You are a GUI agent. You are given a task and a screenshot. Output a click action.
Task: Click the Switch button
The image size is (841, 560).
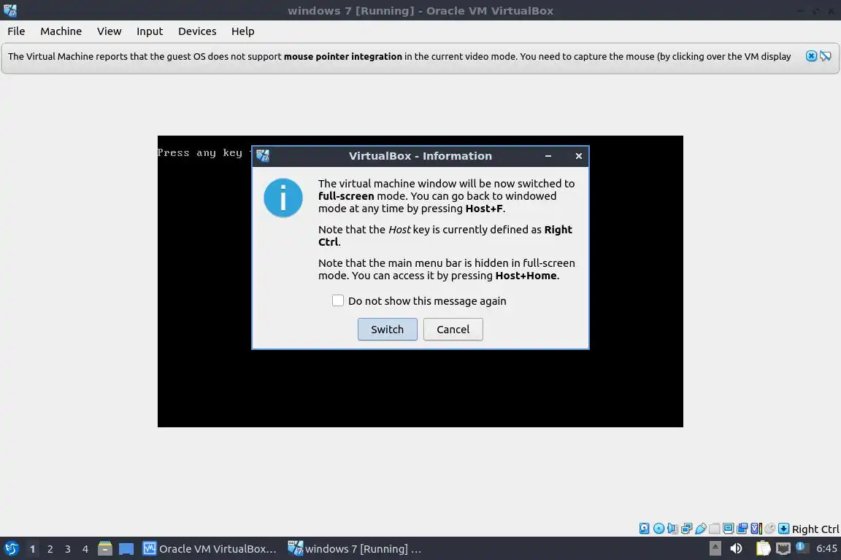(x=387, y=329)
